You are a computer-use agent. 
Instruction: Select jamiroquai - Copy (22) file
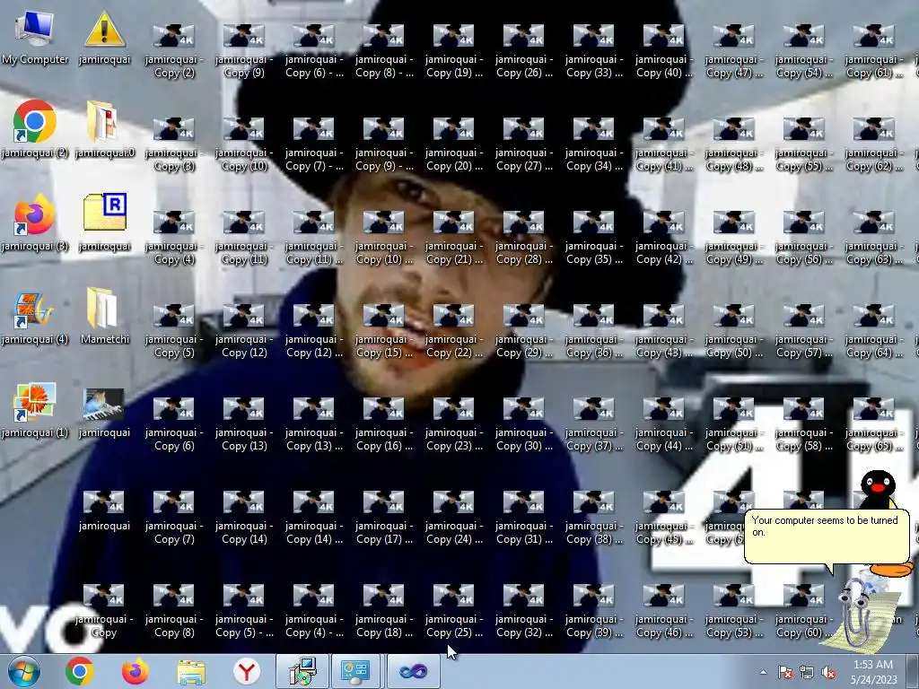tap(453, 330)
